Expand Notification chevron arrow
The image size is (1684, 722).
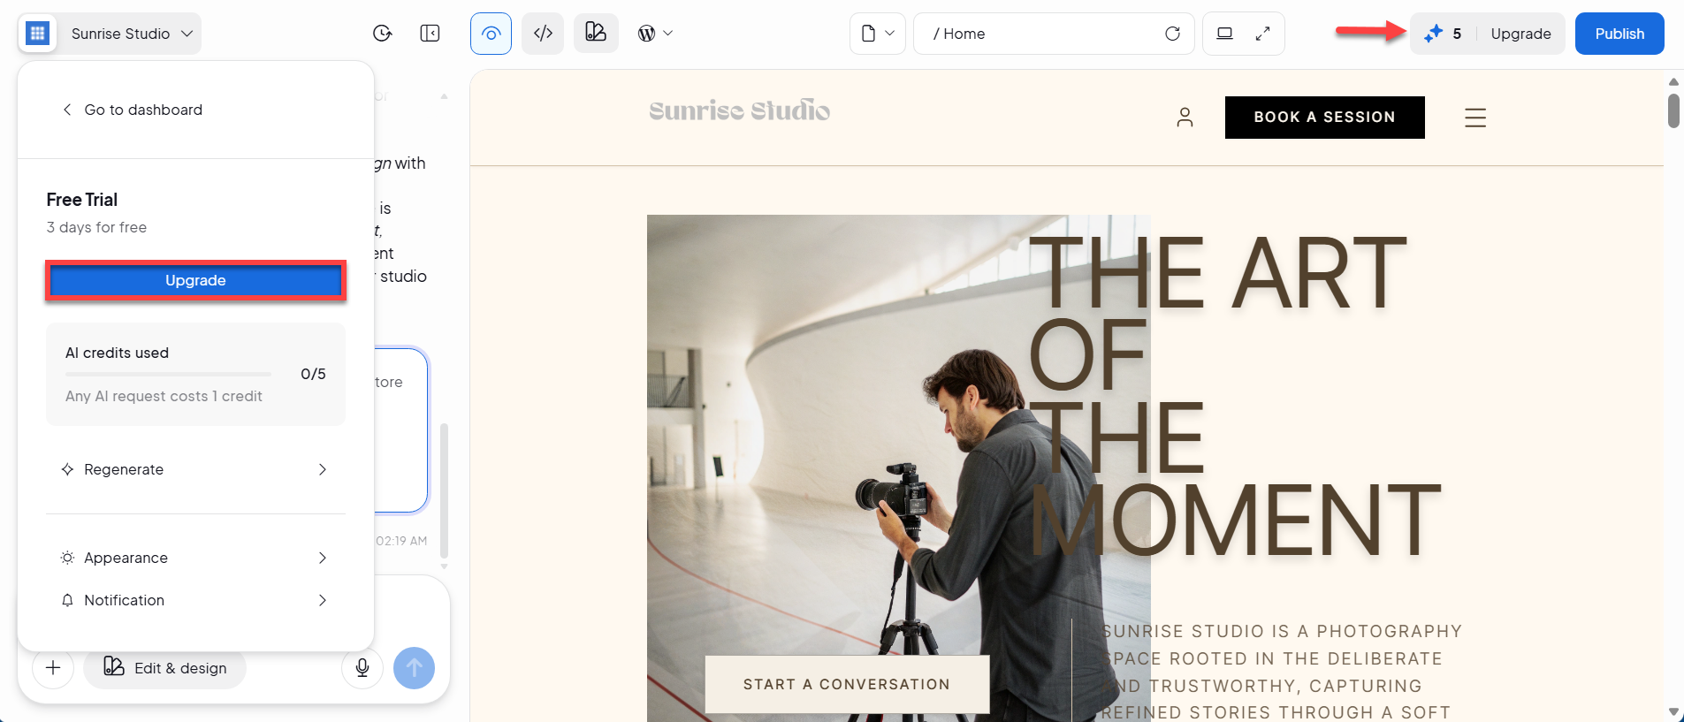[323, 600]
